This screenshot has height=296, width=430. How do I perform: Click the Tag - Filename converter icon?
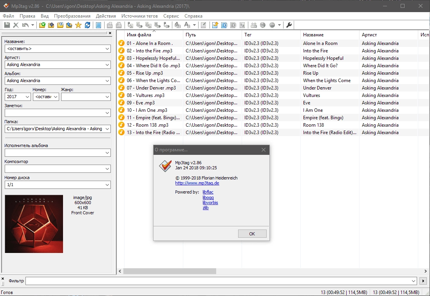(130, 25)
